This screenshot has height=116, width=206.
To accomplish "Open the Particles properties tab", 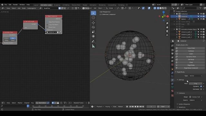I will [x=173, y=76].
